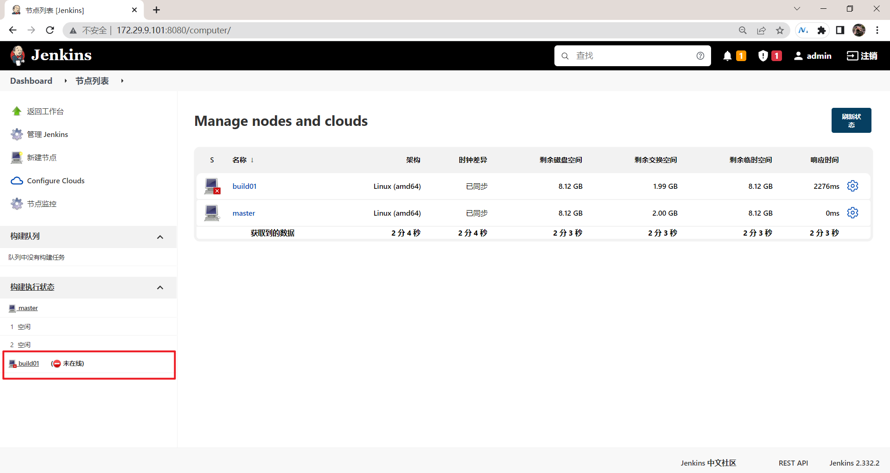Click the logout arrow icon
Image resolution: width=890 pixels, height=473 pixels.
(x=852, y=56)
